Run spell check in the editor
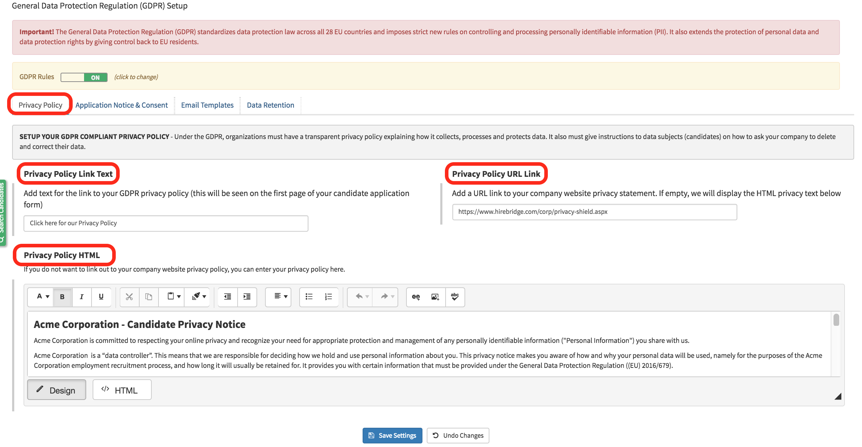 pyautogui.click(x=455, y=297)
